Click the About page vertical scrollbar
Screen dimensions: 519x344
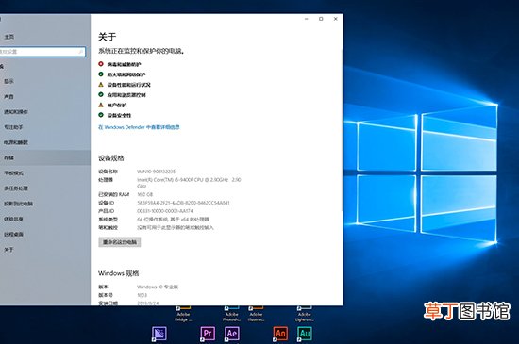342,129
